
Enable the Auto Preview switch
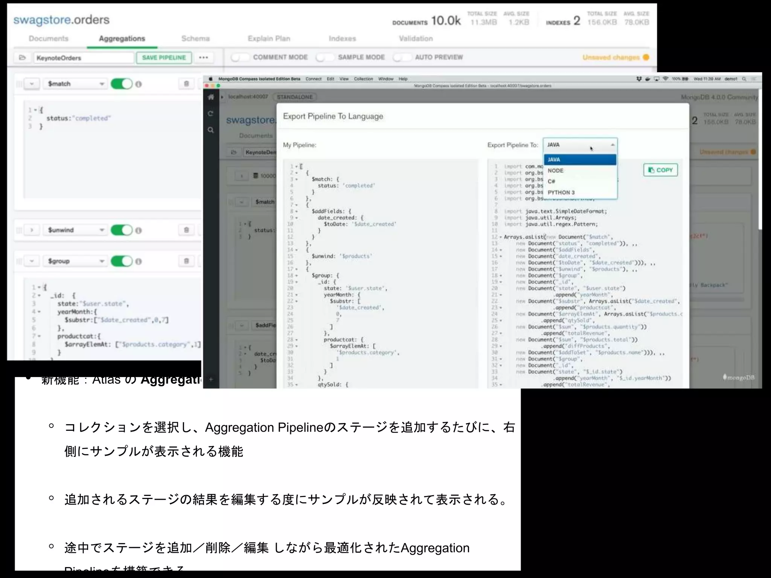point(402,57)
